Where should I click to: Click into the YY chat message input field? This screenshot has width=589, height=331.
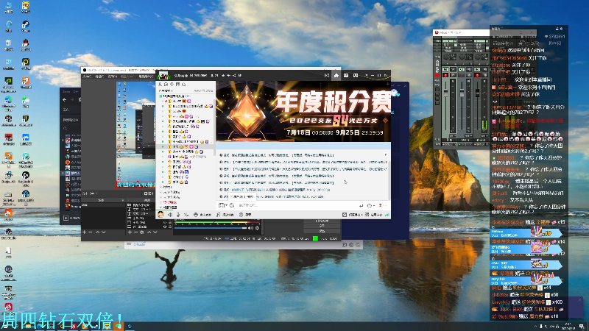297,206
